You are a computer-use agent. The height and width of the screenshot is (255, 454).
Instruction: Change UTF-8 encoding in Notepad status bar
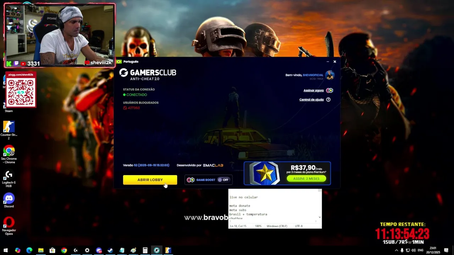tap(299, 226)
